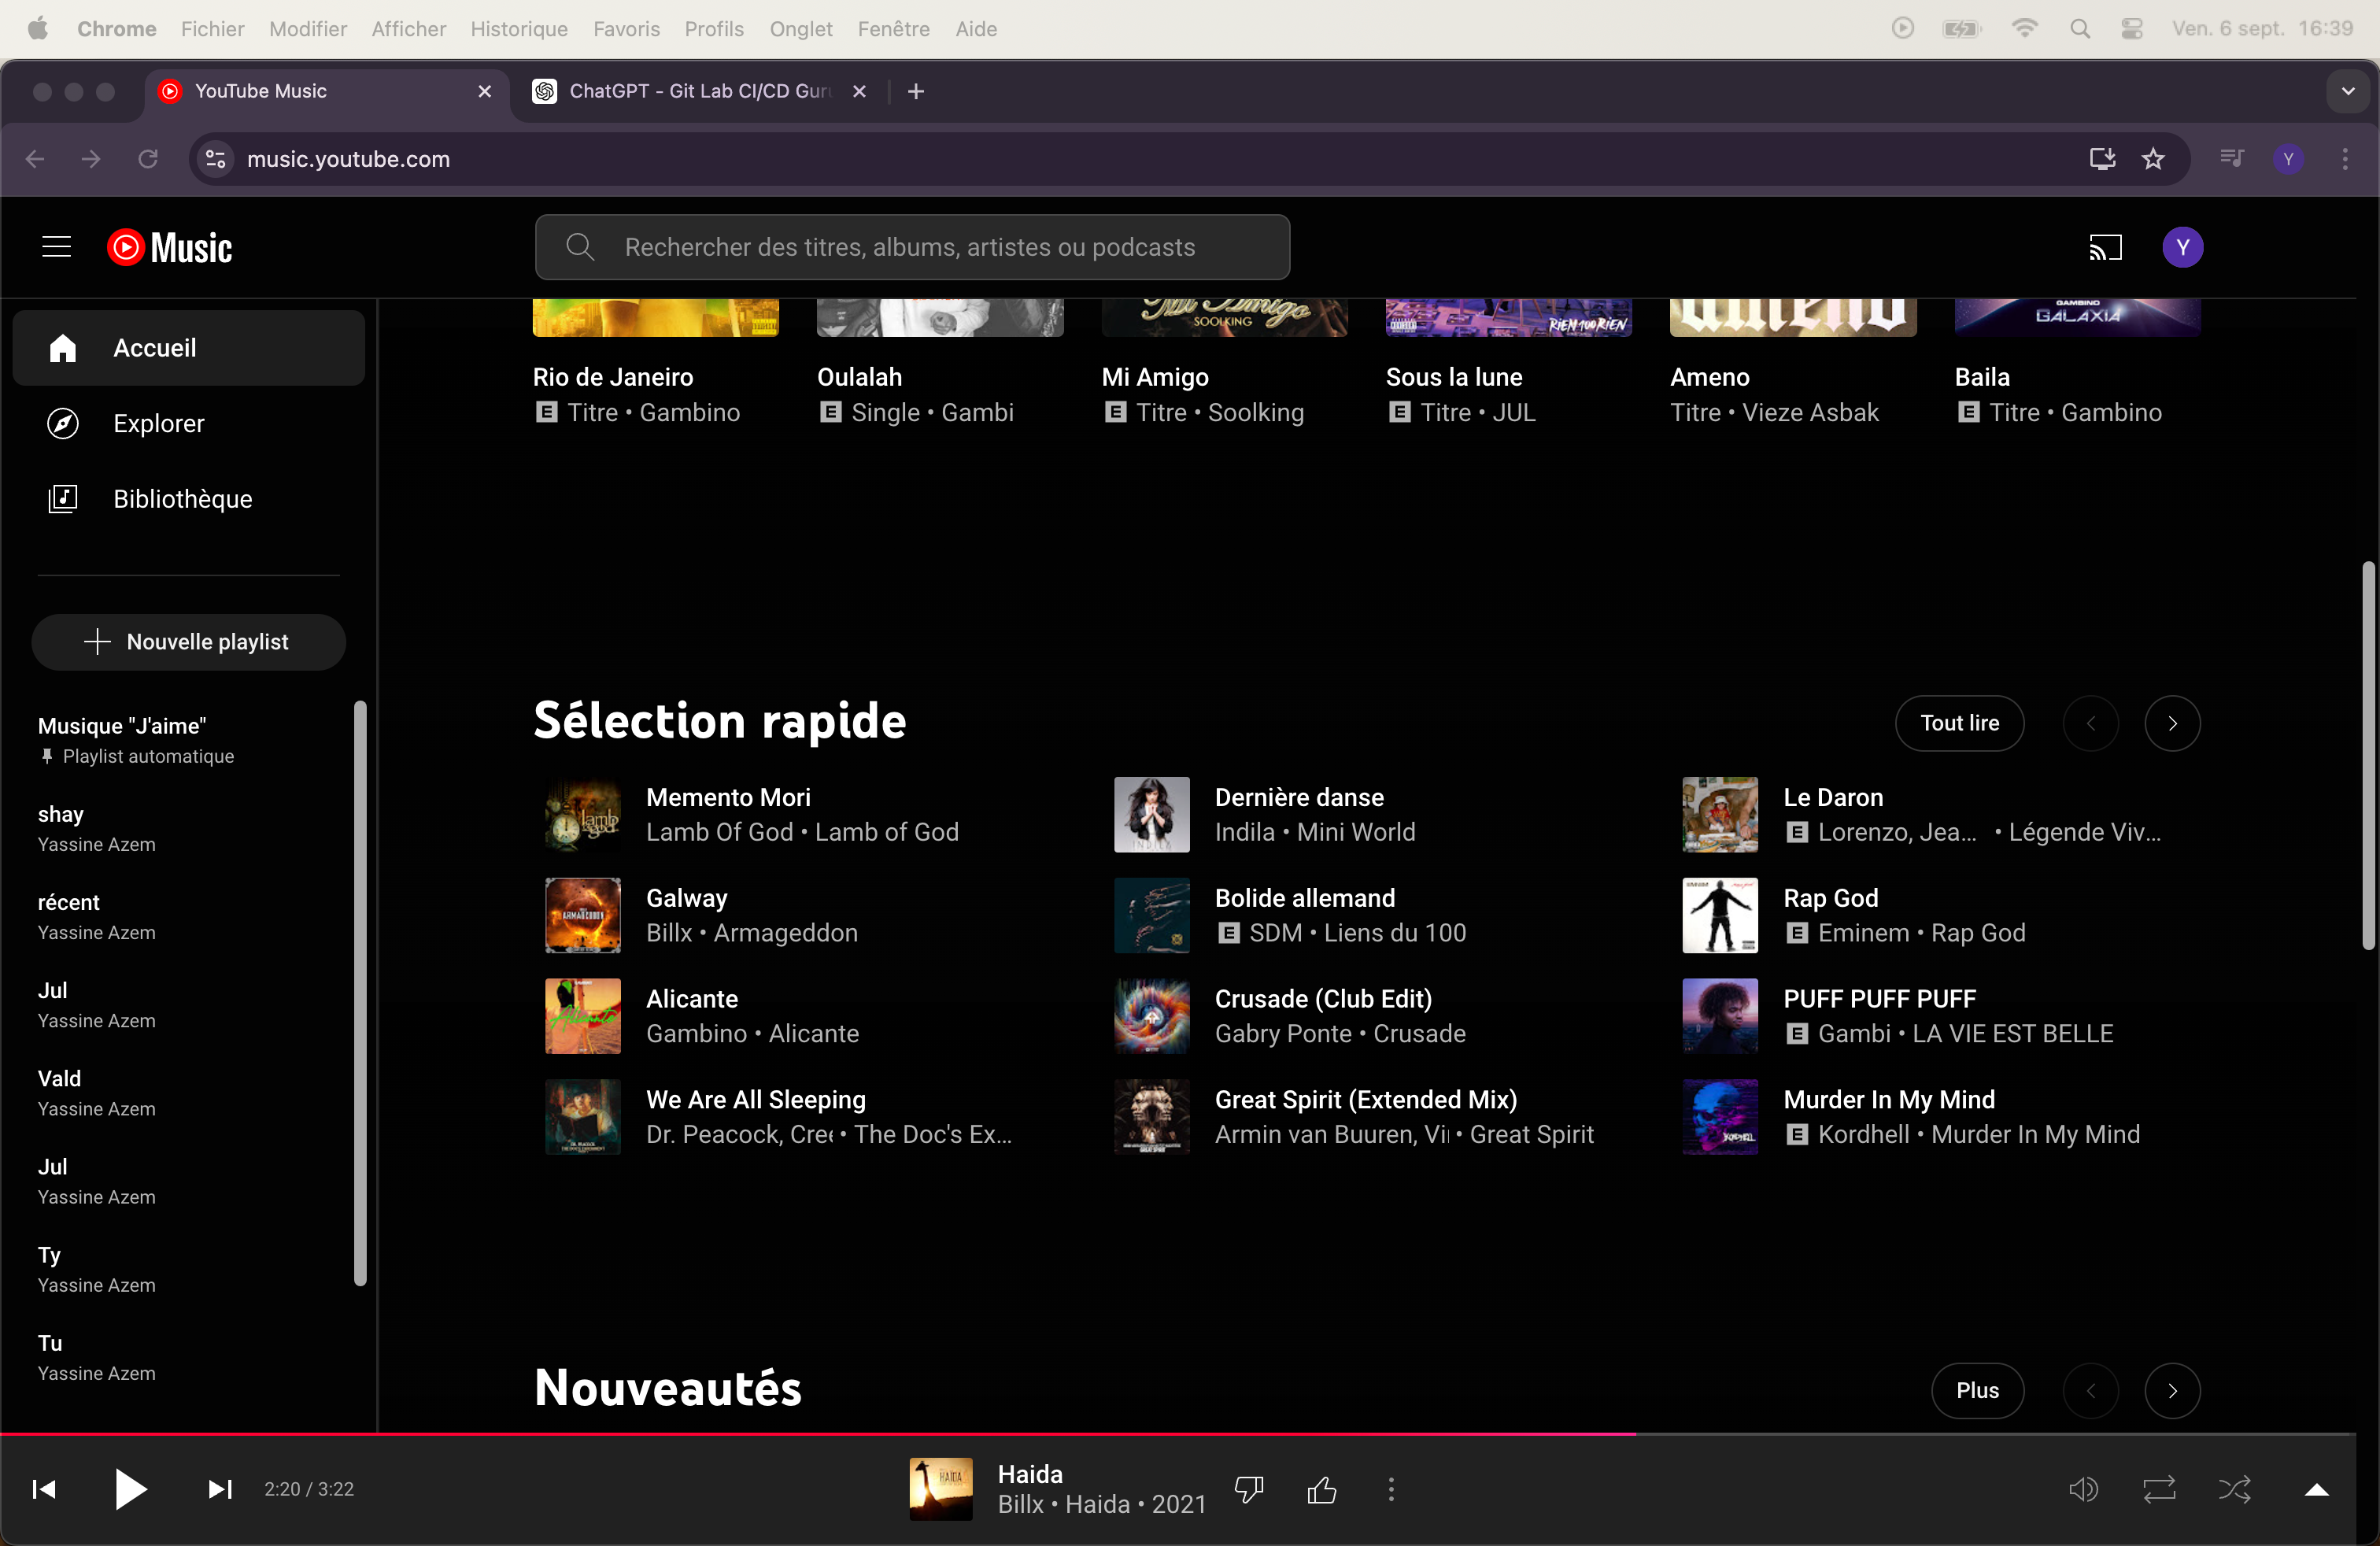Create a Nouvelle playlist
The height and width of the screenshot is (1546, 2380).
click(x=188, y=642)
